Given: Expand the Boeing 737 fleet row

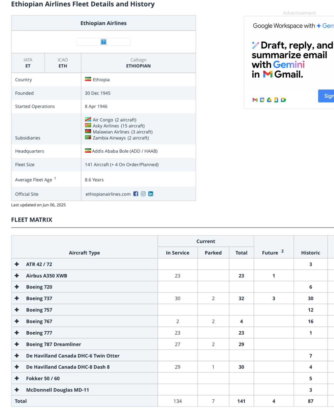Looking at the screenshot, I should (17, 298).
